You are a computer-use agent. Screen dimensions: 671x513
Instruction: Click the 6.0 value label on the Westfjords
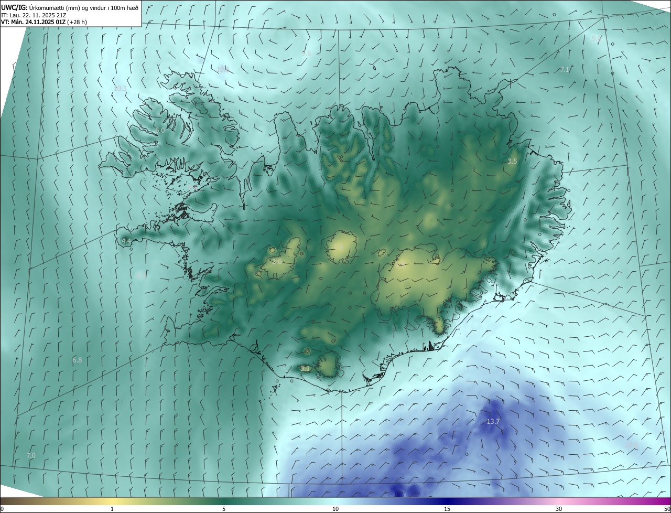160,130
